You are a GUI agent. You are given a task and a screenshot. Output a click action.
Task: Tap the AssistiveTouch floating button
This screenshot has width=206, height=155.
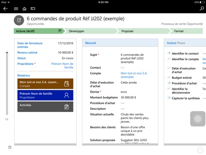click(x=198, y=119)
